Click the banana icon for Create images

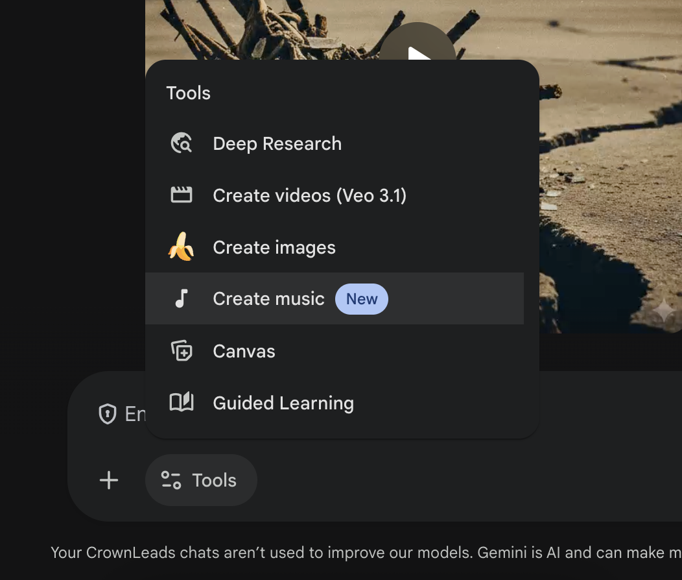(182, 247)
